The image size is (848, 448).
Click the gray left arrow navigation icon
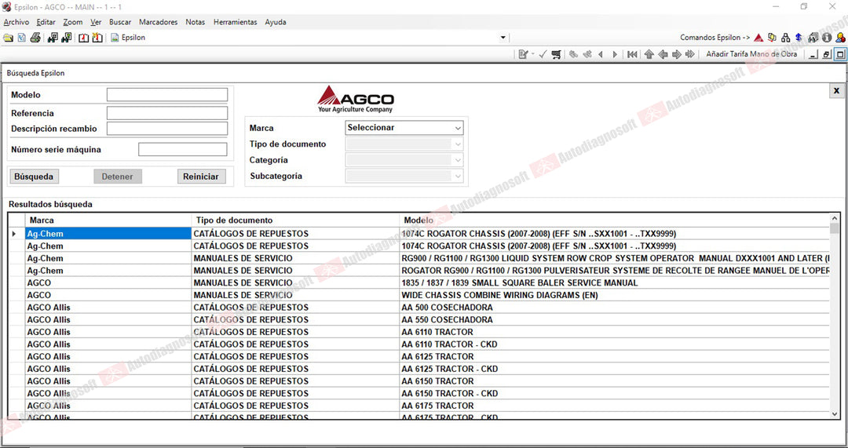[x=663, y=55]
